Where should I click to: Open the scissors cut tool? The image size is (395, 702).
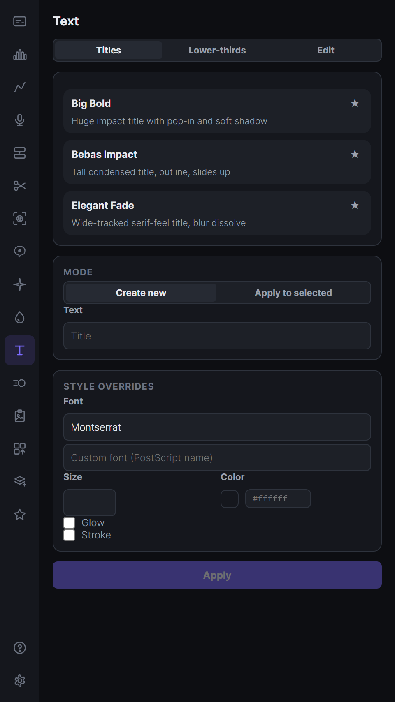click(20, 186)
